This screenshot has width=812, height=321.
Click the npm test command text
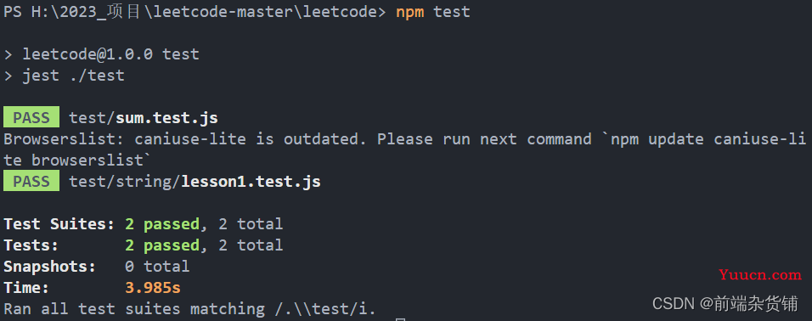pyautogui.click(x=433, y=12)
